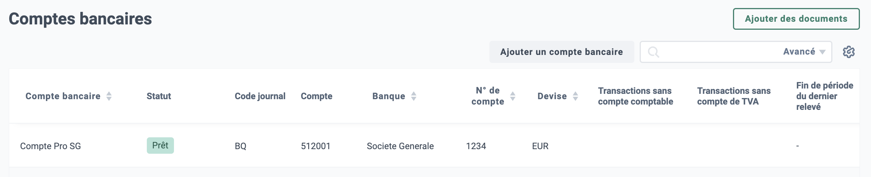
Task: Select the Compte column header
Action: tap(317, 96)
